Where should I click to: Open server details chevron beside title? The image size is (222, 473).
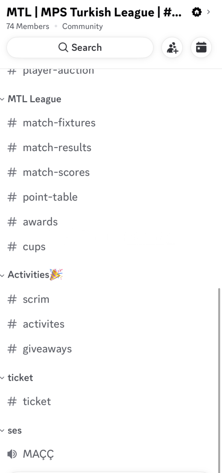[x=208, y=12]
